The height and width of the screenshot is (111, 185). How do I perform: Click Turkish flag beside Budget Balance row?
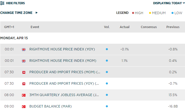tap(24, 107)
